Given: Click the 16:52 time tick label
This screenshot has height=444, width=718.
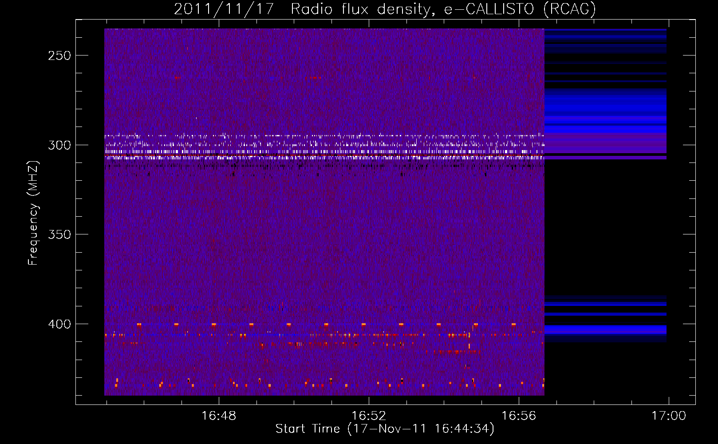Looking at the screenshot, I should click(369, 416).
